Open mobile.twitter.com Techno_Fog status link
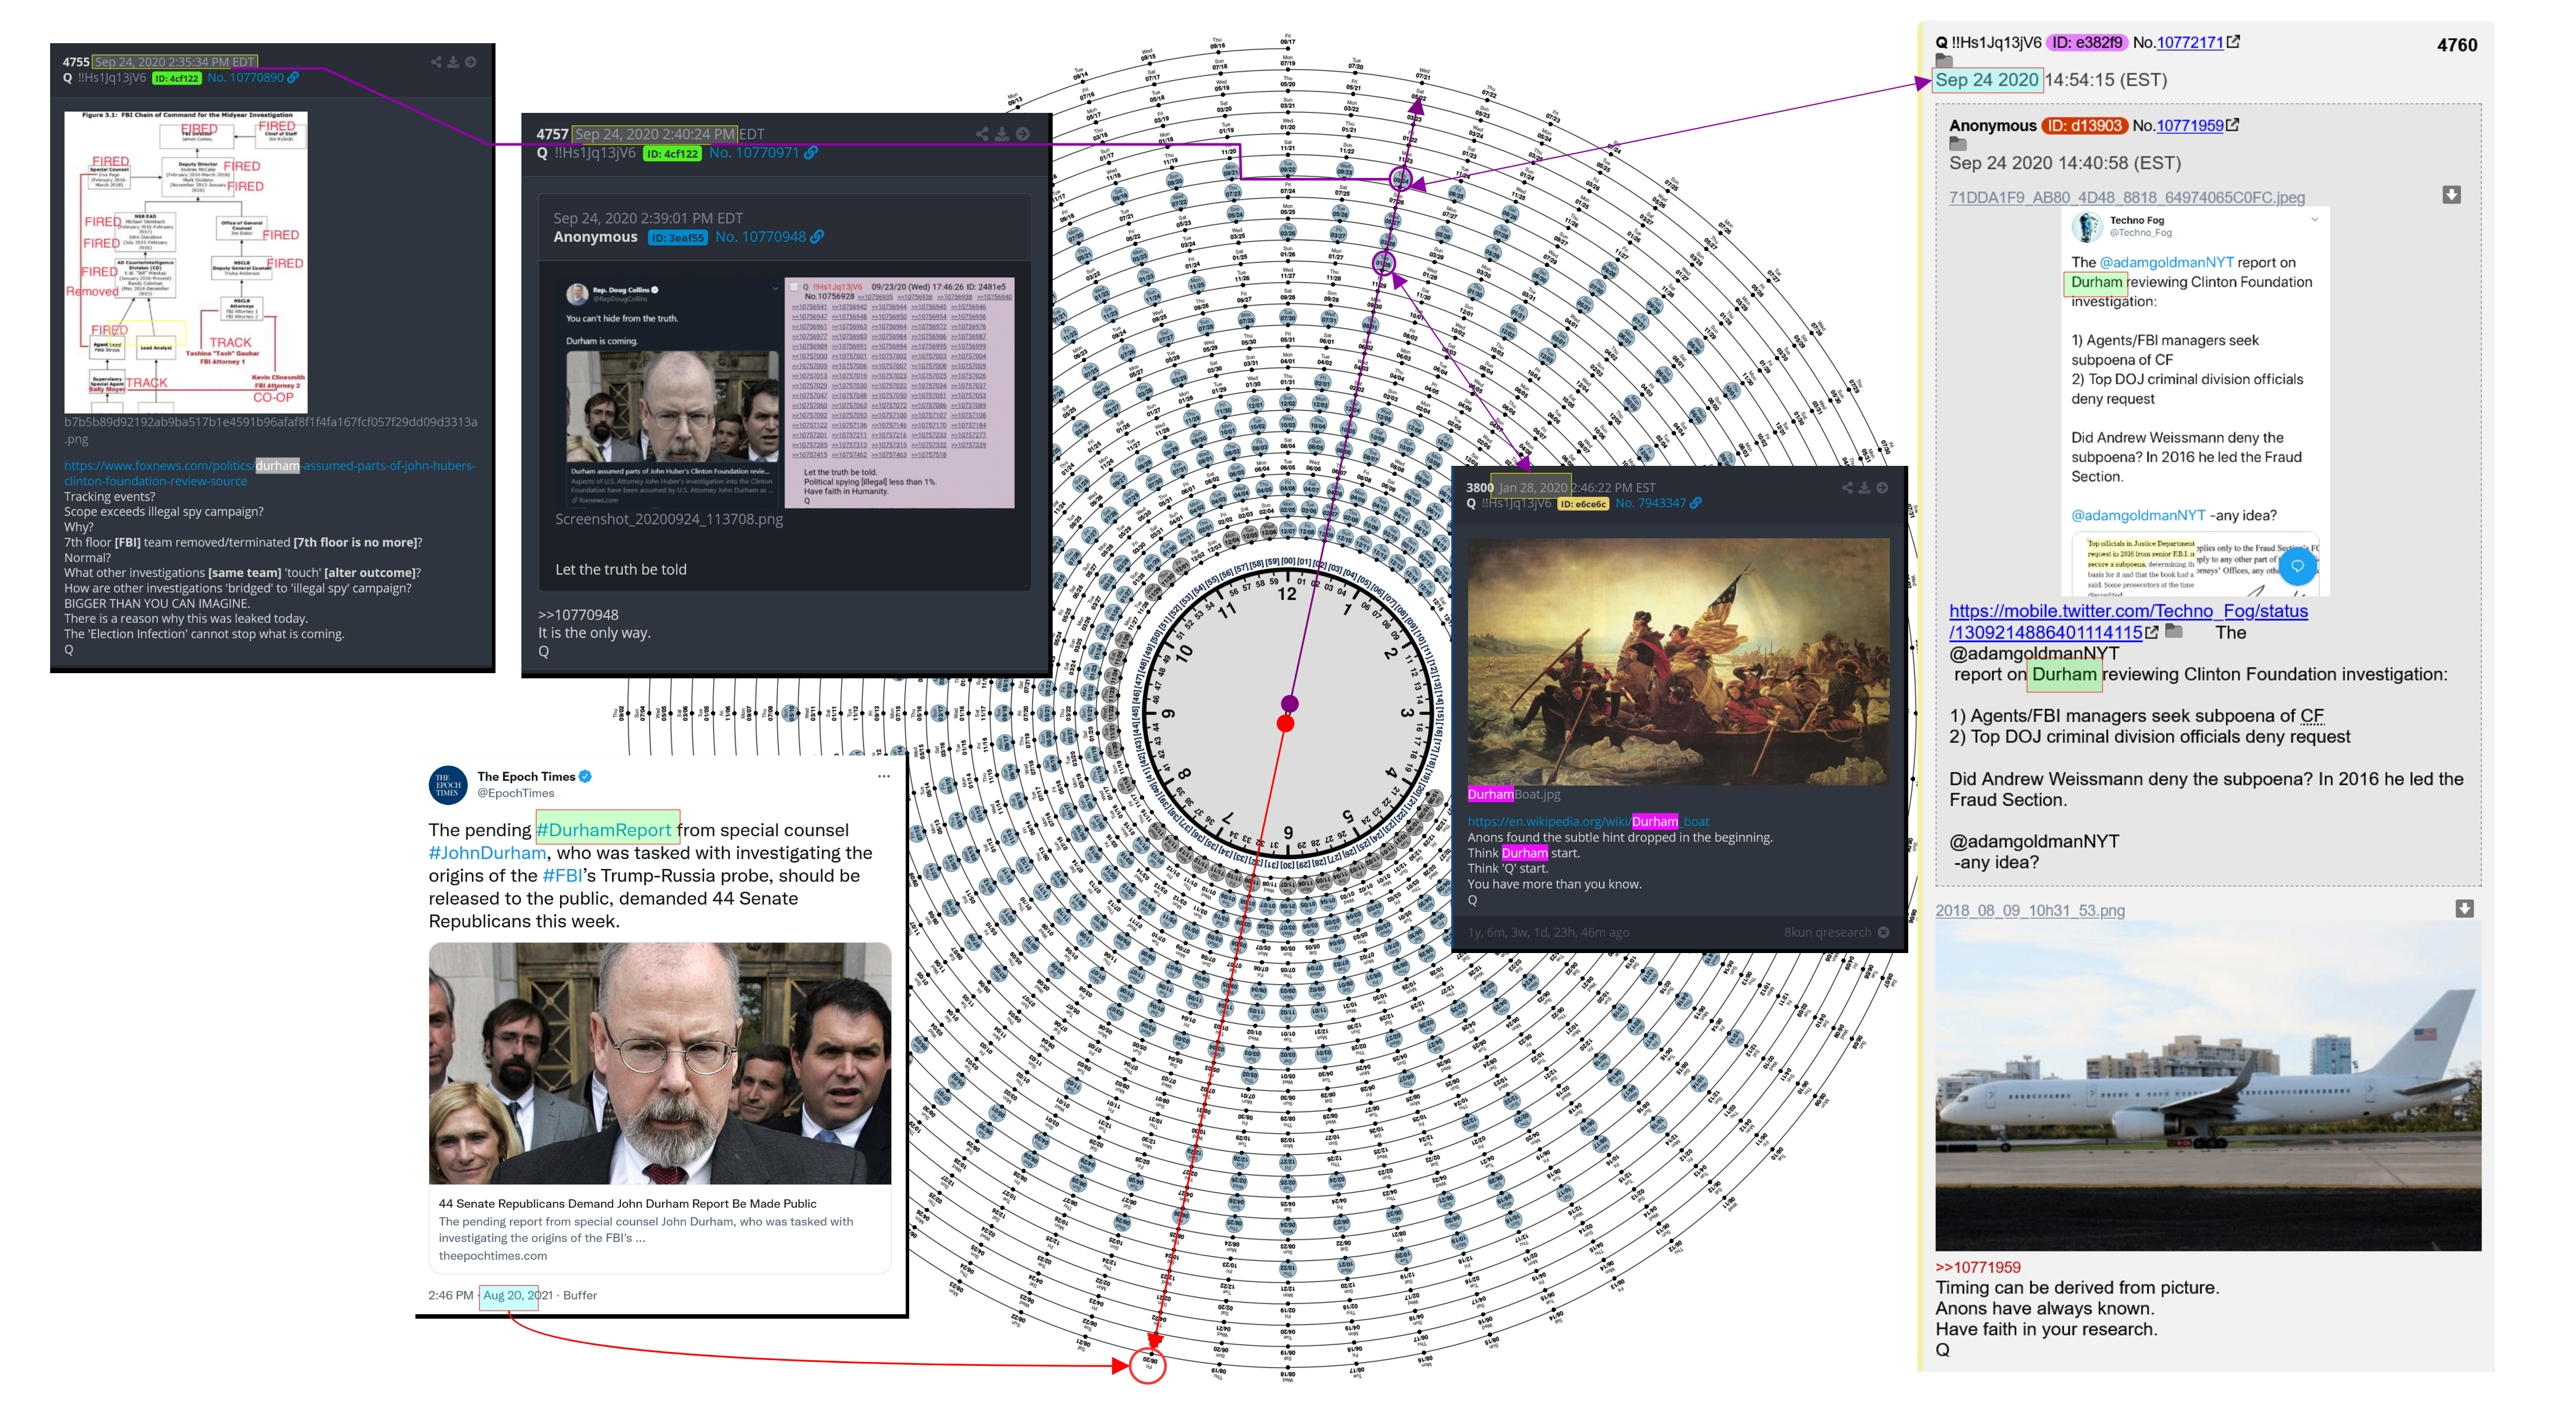 tap(2128, 621)
